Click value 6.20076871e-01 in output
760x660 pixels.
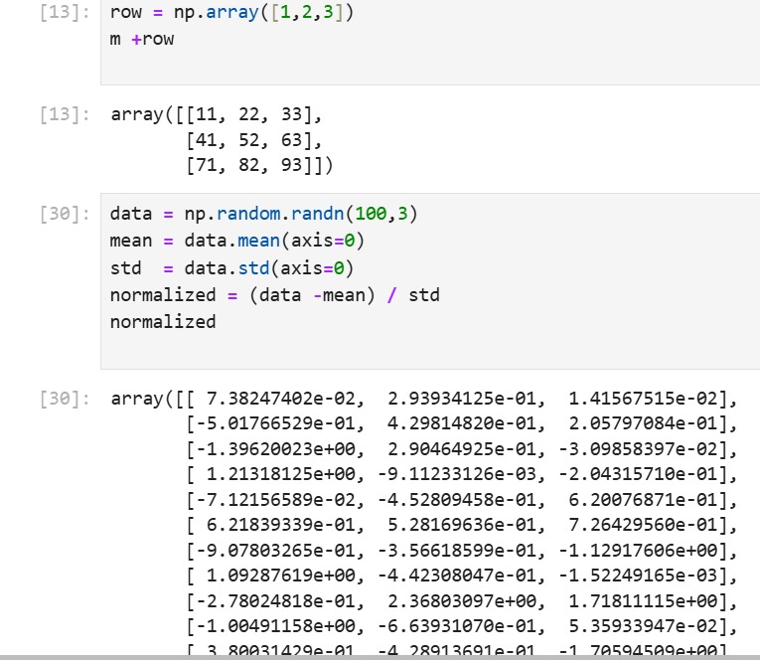click(642, 500)
